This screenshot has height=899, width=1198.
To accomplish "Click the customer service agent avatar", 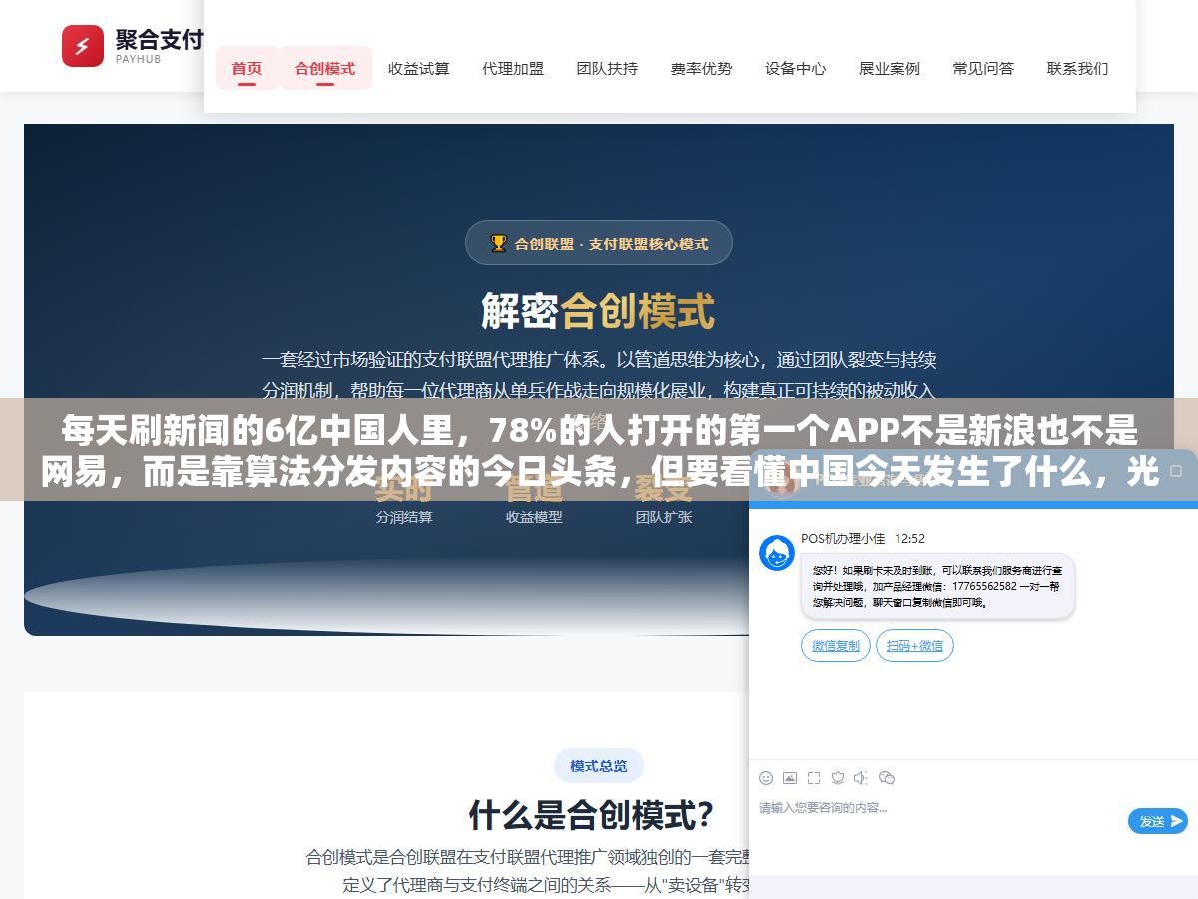I will tap(777, 553).
